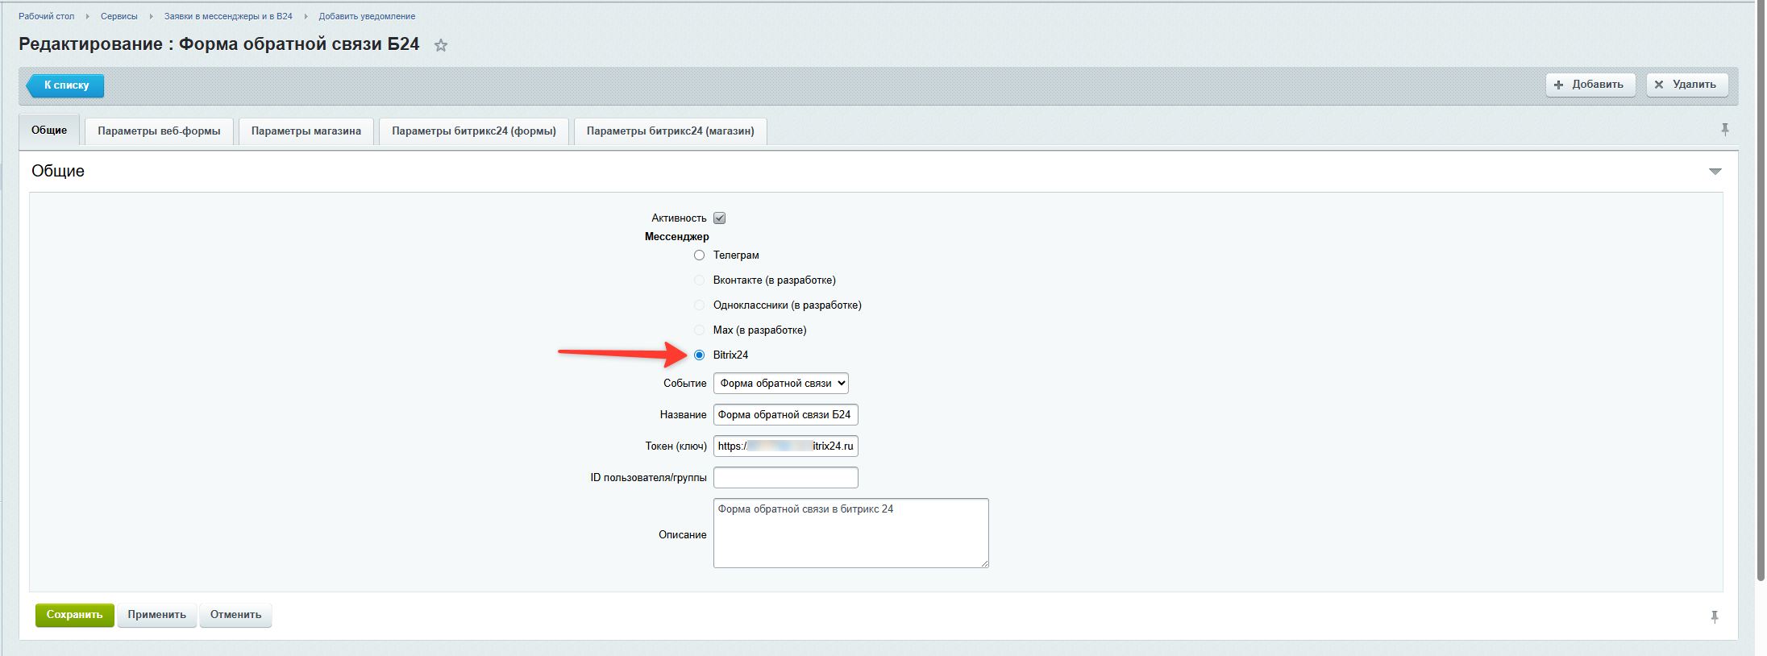The width and height of the screenshot is (1767, 656).
Task: Toggle the Активность checkbox
Action: click(x=719, y=218)
